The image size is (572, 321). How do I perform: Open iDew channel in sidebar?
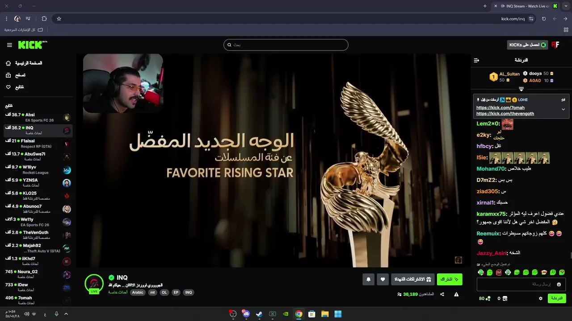(x=38, y=287)
